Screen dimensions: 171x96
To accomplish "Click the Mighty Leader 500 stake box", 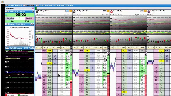I will [x=105, y=11].
